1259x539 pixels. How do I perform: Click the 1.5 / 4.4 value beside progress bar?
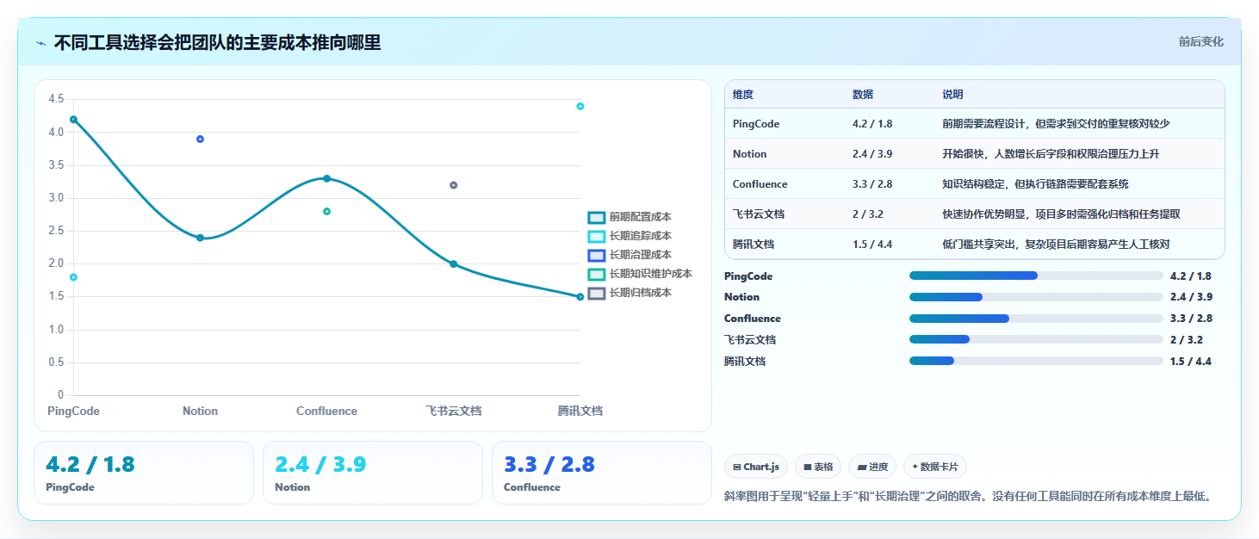pyautogui.click(x=1190, y=361)
